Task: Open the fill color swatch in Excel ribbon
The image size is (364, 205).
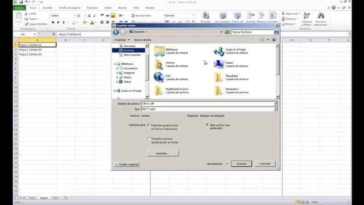Action: tap(84, 23)
